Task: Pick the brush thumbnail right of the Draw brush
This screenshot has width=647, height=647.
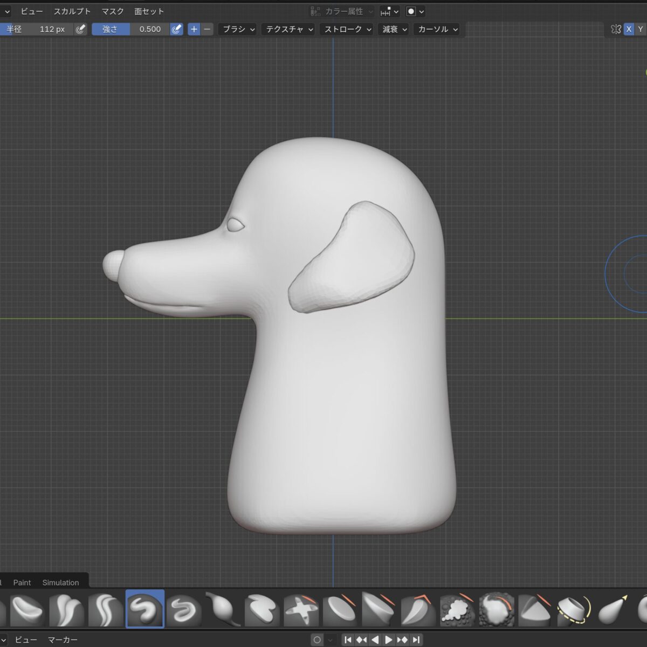Action: (x=184, y=609)
